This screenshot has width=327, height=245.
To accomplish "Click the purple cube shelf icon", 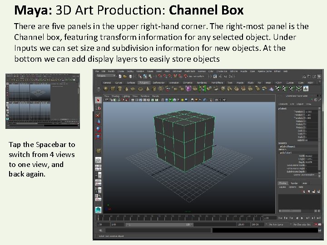I will [188, 89].
